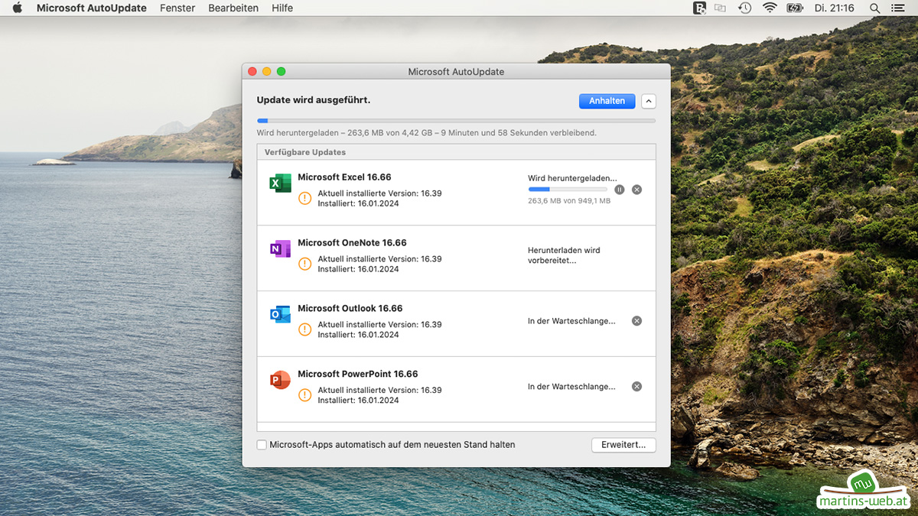Click the "Microsoft OneNote 16.66" title

click(x=352, y=243)
